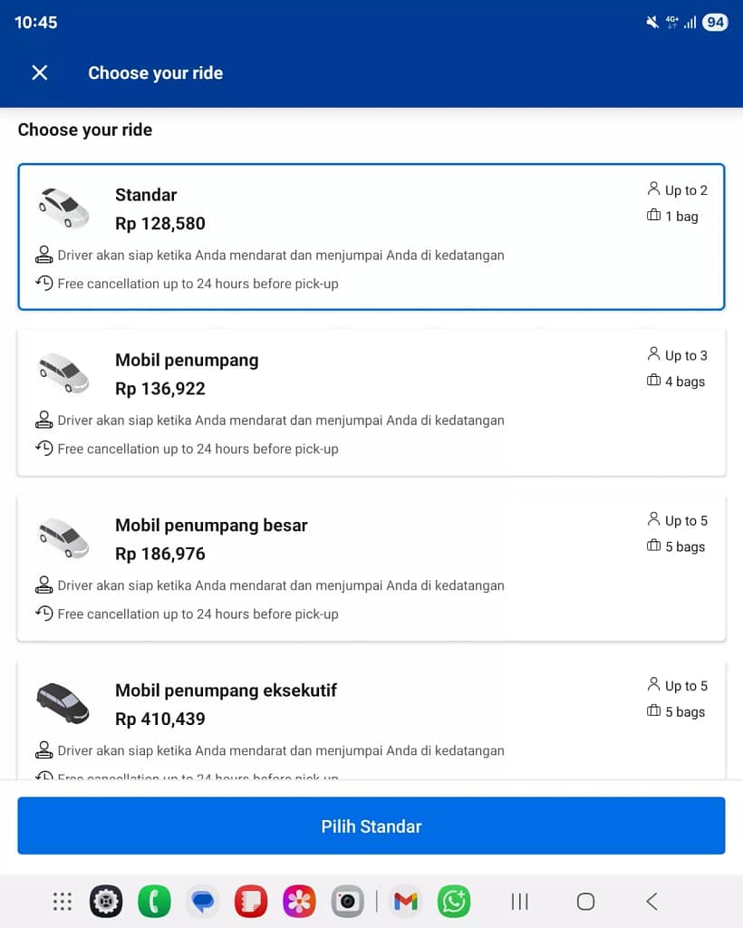Close the Choose your ride screen
This screenshot has width=743, height=928.
(39, 72)
